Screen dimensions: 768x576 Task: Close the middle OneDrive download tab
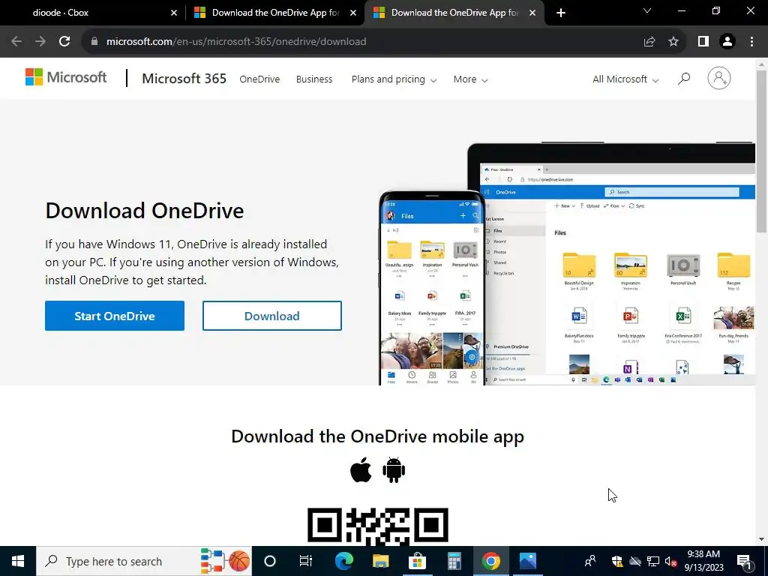point(353,13)
